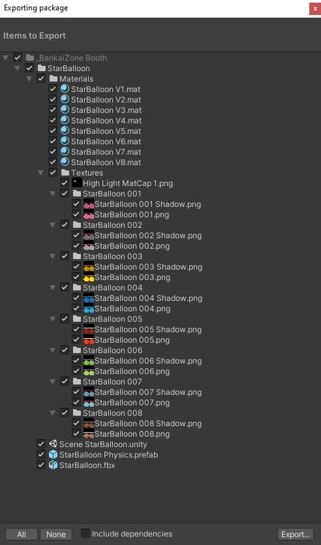Screen dimensions: 321x545
Task: Click the High Light MatCap 1.png thumbnail
Action: point(77,183)
